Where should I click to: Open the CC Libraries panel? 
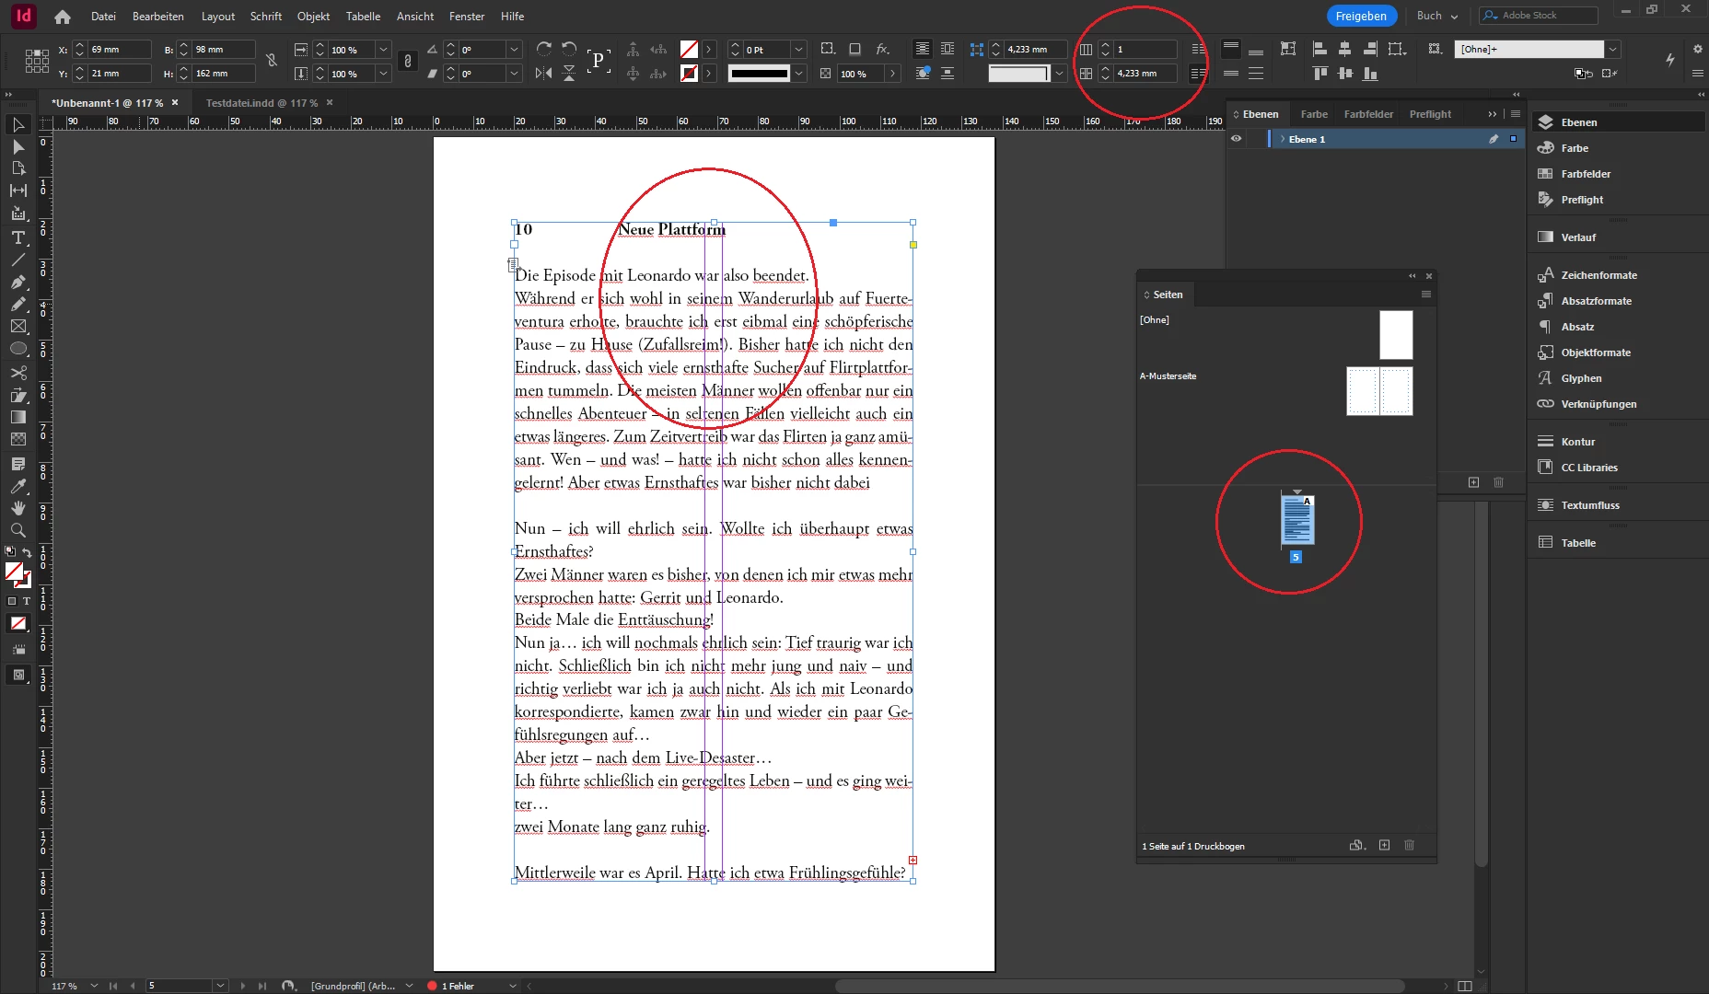(1588, 468)
